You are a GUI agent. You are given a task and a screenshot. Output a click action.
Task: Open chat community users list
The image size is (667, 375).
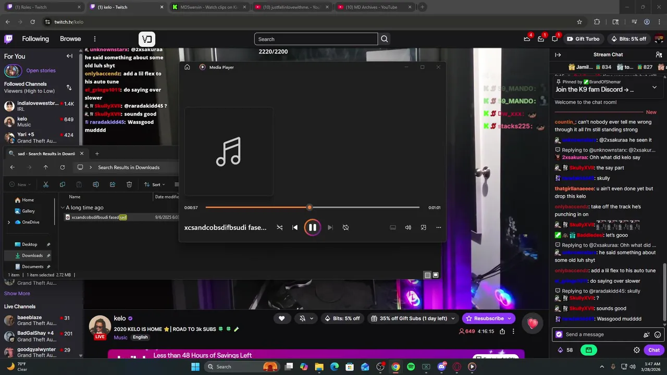659,55
